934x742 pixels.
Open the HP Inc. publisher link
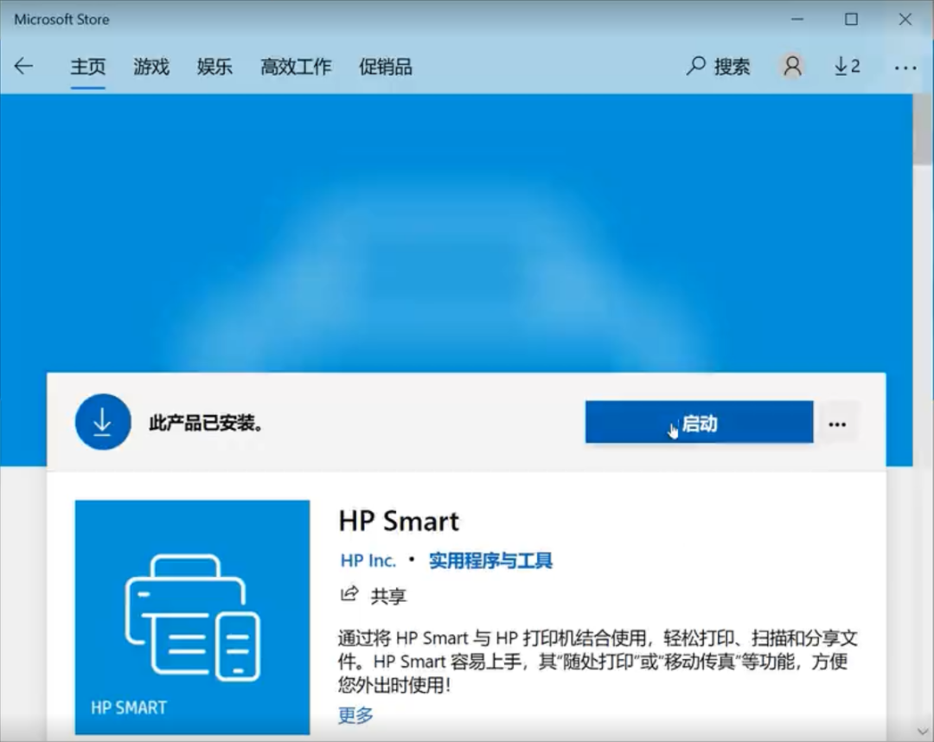[x=368, y=560]
